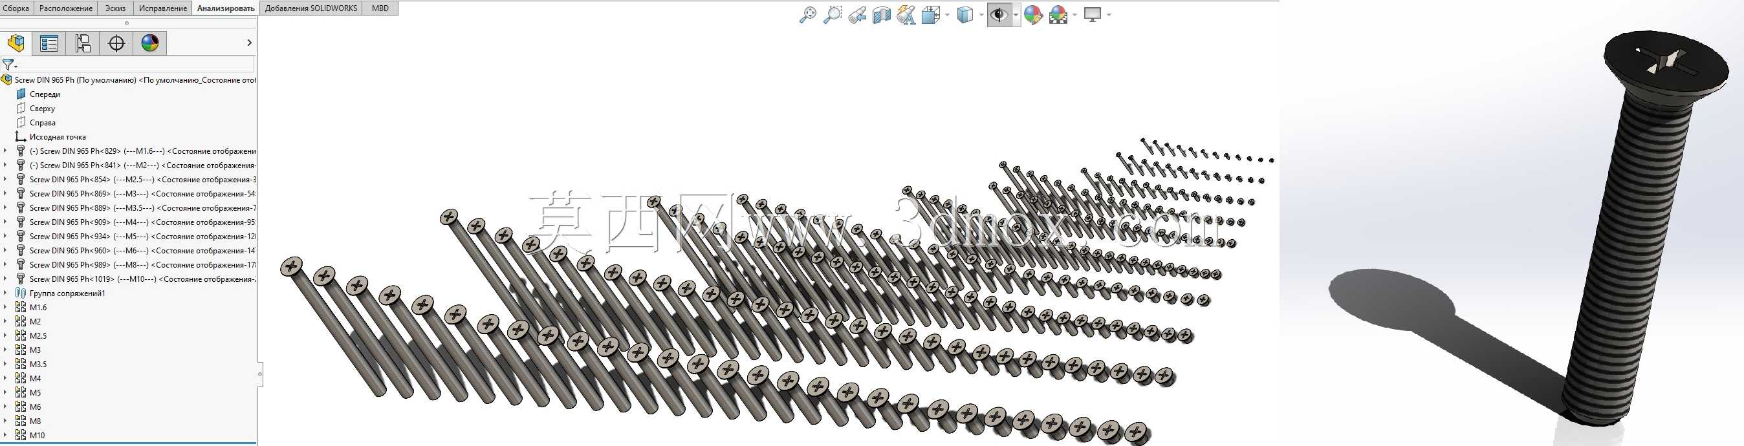Select the Спереди plane icon

(21, 94)
